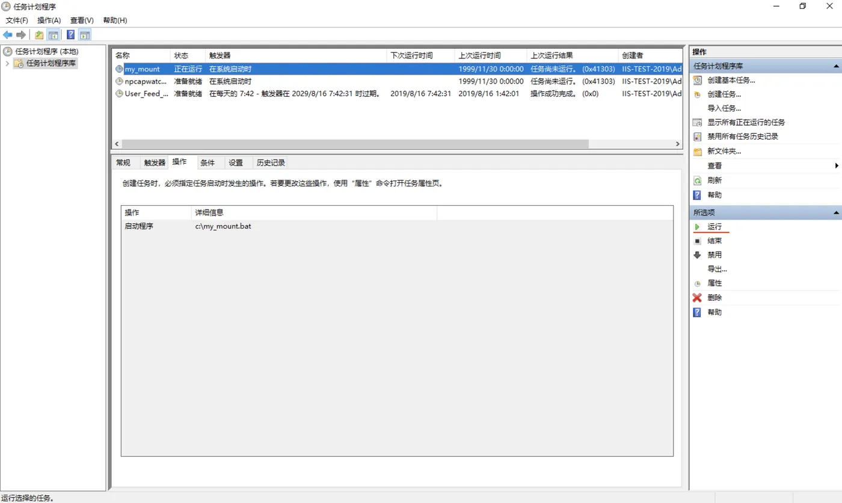Click the 创建基本任务 icon in the actions pane
This screenshot has height=503, width=842.
(x=698, y=80)
